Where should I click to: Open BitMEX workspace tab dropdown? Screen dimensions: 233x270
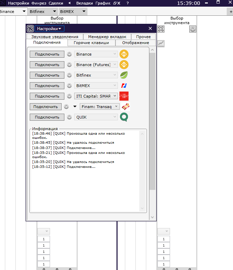coord(84,11)
